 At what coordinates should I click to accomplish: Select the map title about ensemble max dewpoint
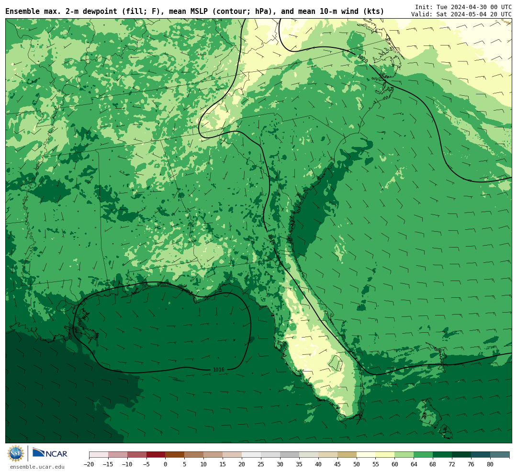tap(194, 11)
